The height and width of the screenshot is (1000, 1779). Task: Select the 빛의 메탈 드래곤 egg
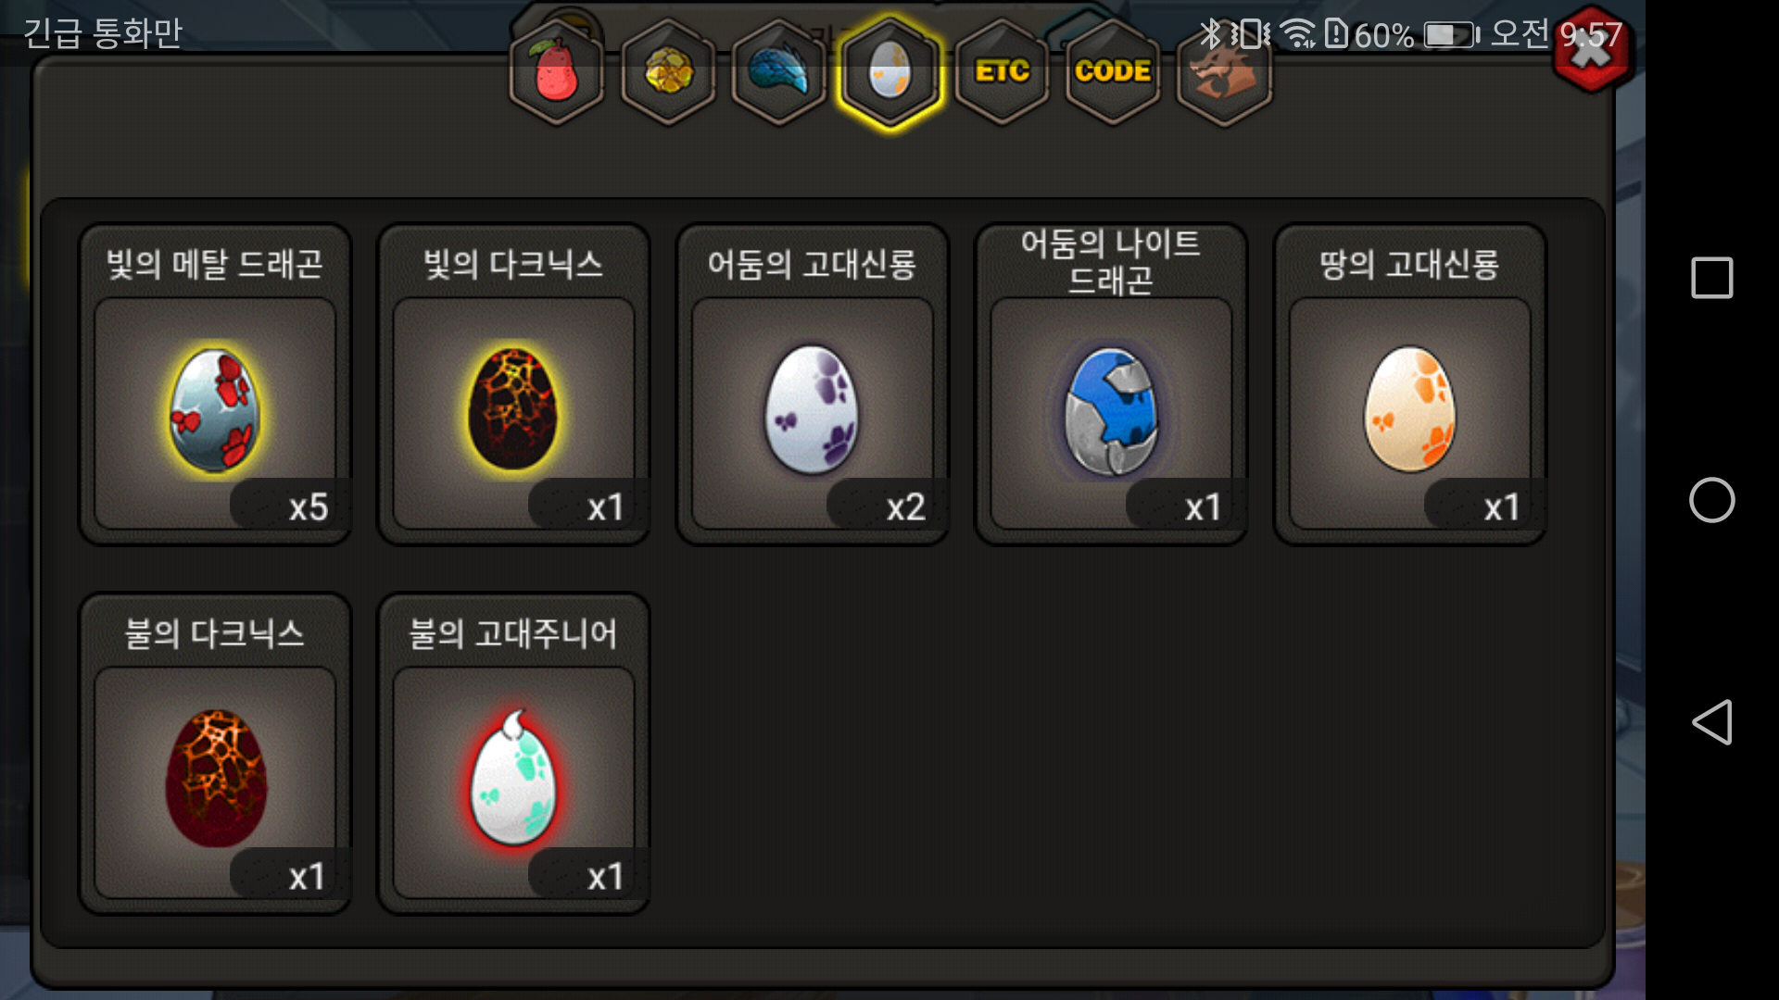point(215,384)
